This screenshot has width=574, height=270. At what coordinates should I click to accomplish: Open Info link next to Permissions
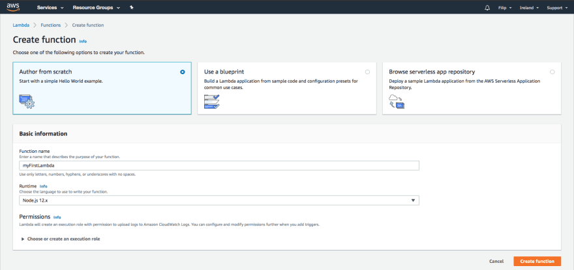(x=57, y=217)
